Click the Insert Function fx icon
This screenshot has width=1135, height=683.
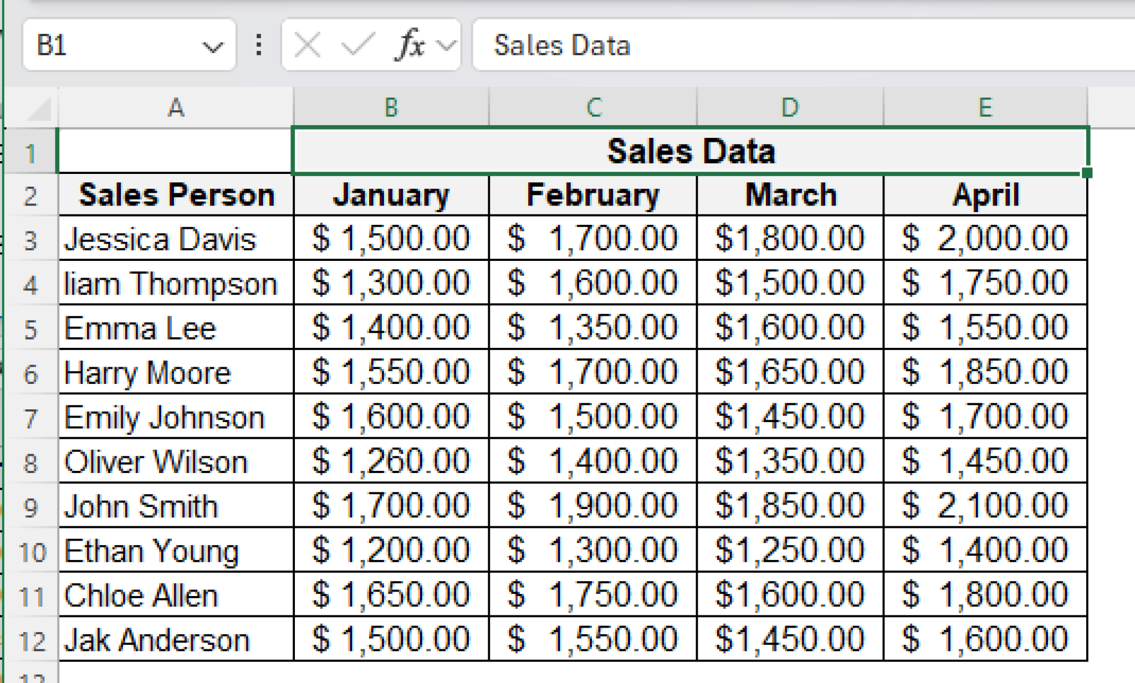[410, 45]
